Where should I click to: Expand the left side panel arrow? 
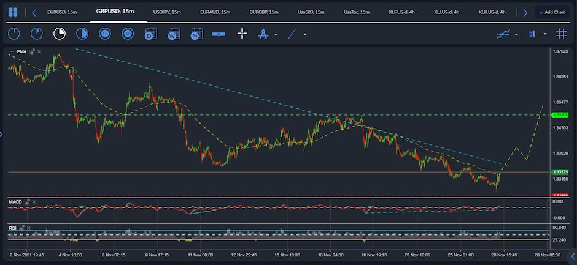[x=1, y=135]
